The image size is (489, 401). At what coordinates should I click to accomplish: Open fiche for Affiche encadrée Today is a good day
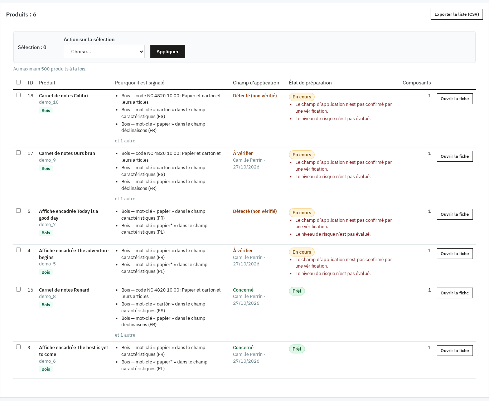point(455,214)
